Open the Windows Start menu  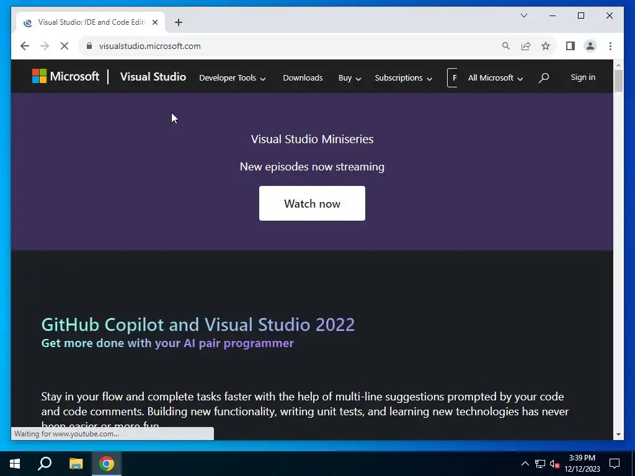(15, 464)
